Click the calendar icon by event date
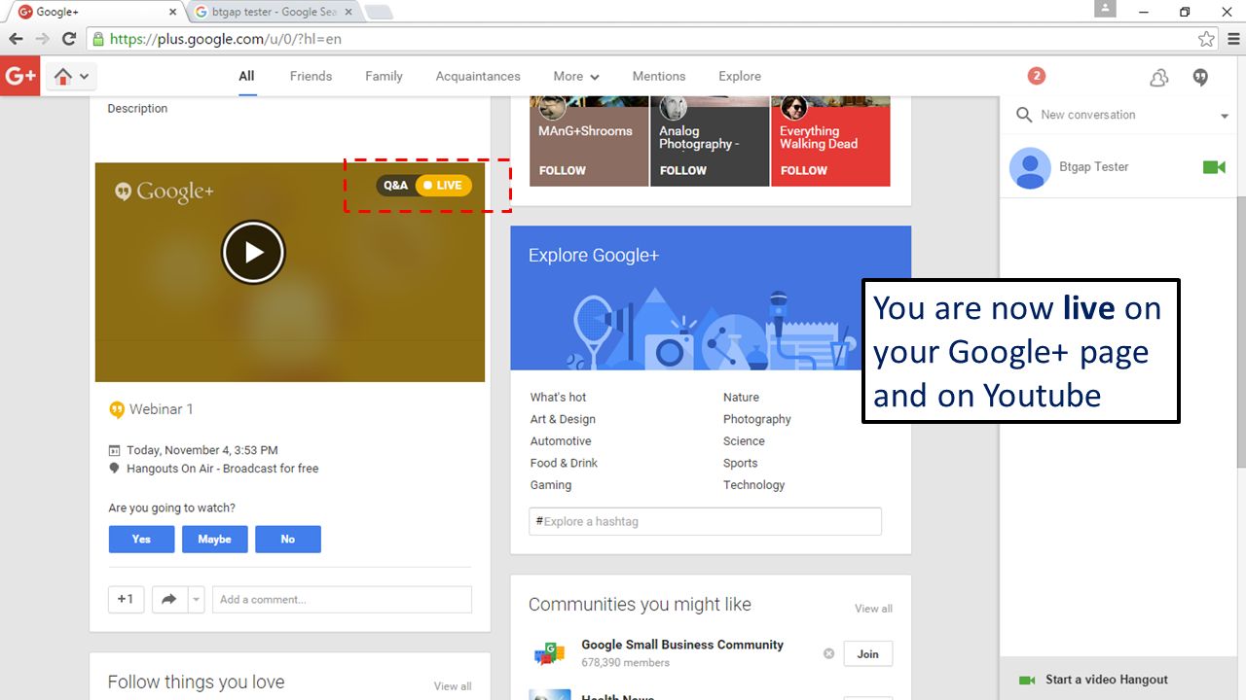 [x=115, y=451]
